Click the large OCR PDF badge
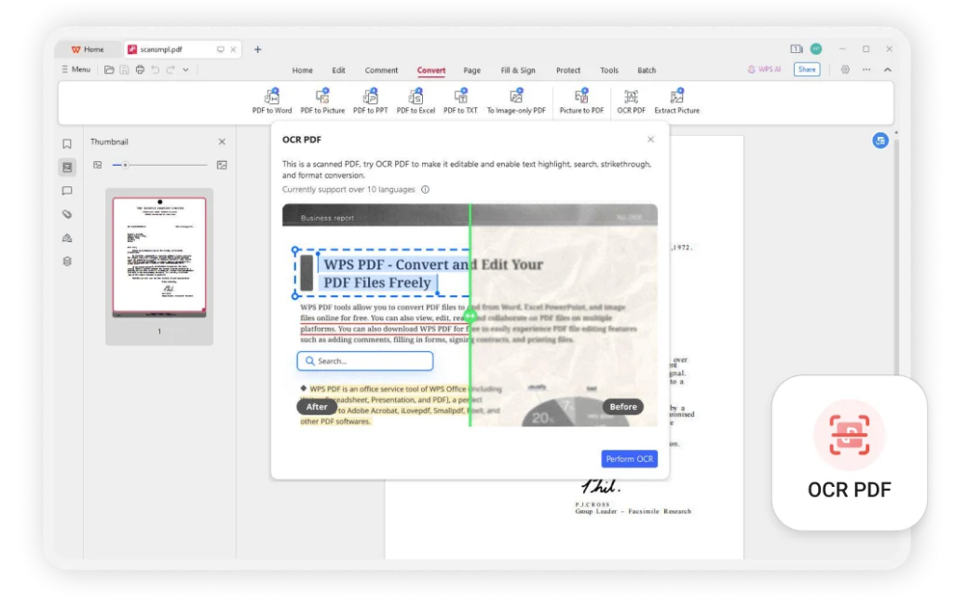Viewport: 954px width, 595px height. [850, 453]
